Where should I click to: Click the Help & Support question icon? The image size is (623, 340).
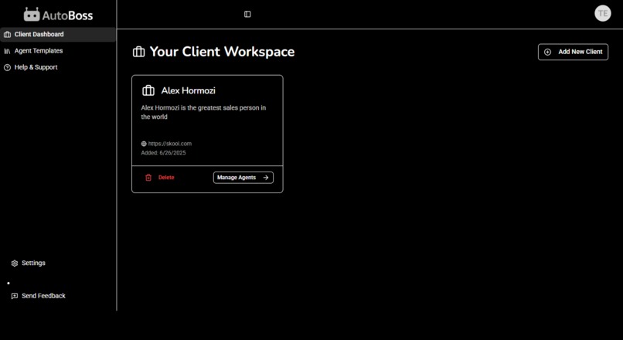[7, 67]
